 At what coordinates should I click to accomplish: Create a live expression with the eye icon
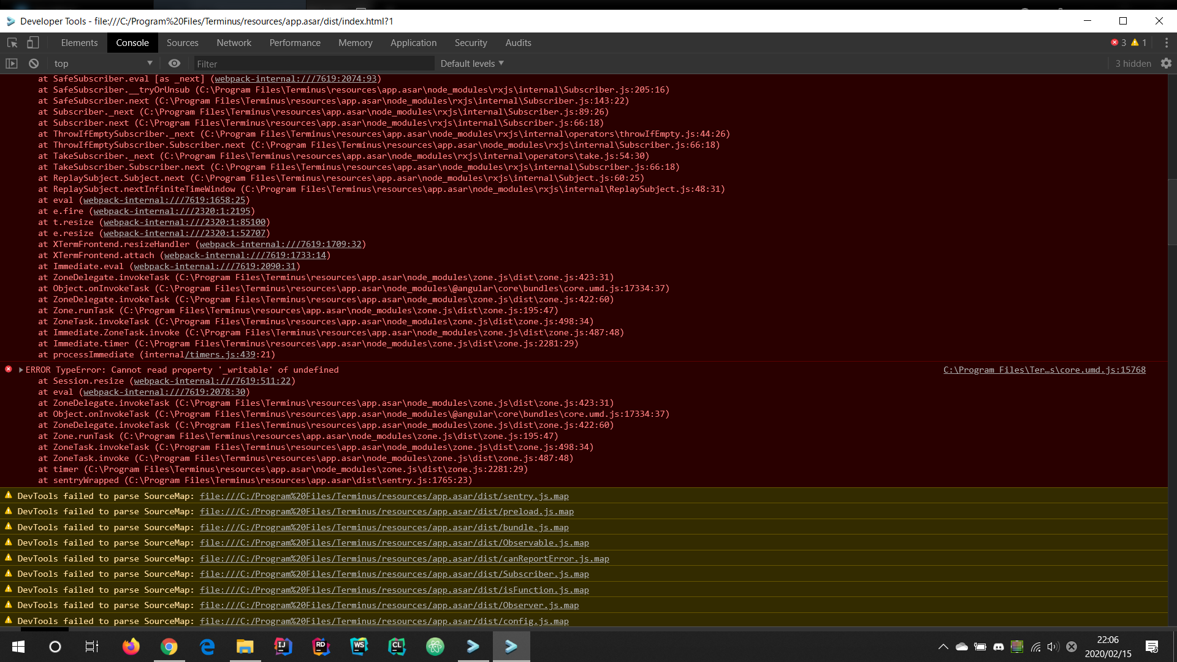[x=174, y=63]
